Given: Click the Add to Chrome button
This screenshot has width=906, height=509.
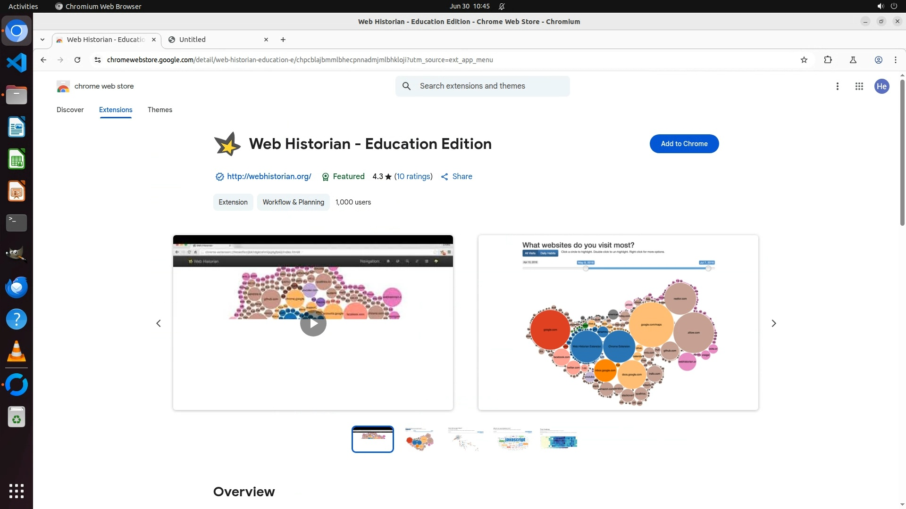Looking at the screenshot, I should (x=684, y=144).
